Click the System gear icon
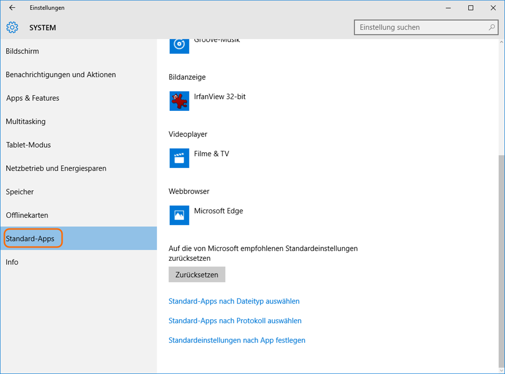Screen dimensions: 505x374 click(12, 28)
